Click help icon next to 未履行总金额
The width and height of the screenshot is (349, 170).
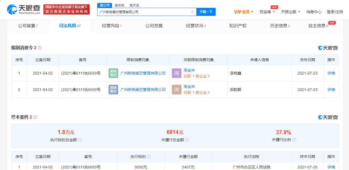click(x=187, y=140)
